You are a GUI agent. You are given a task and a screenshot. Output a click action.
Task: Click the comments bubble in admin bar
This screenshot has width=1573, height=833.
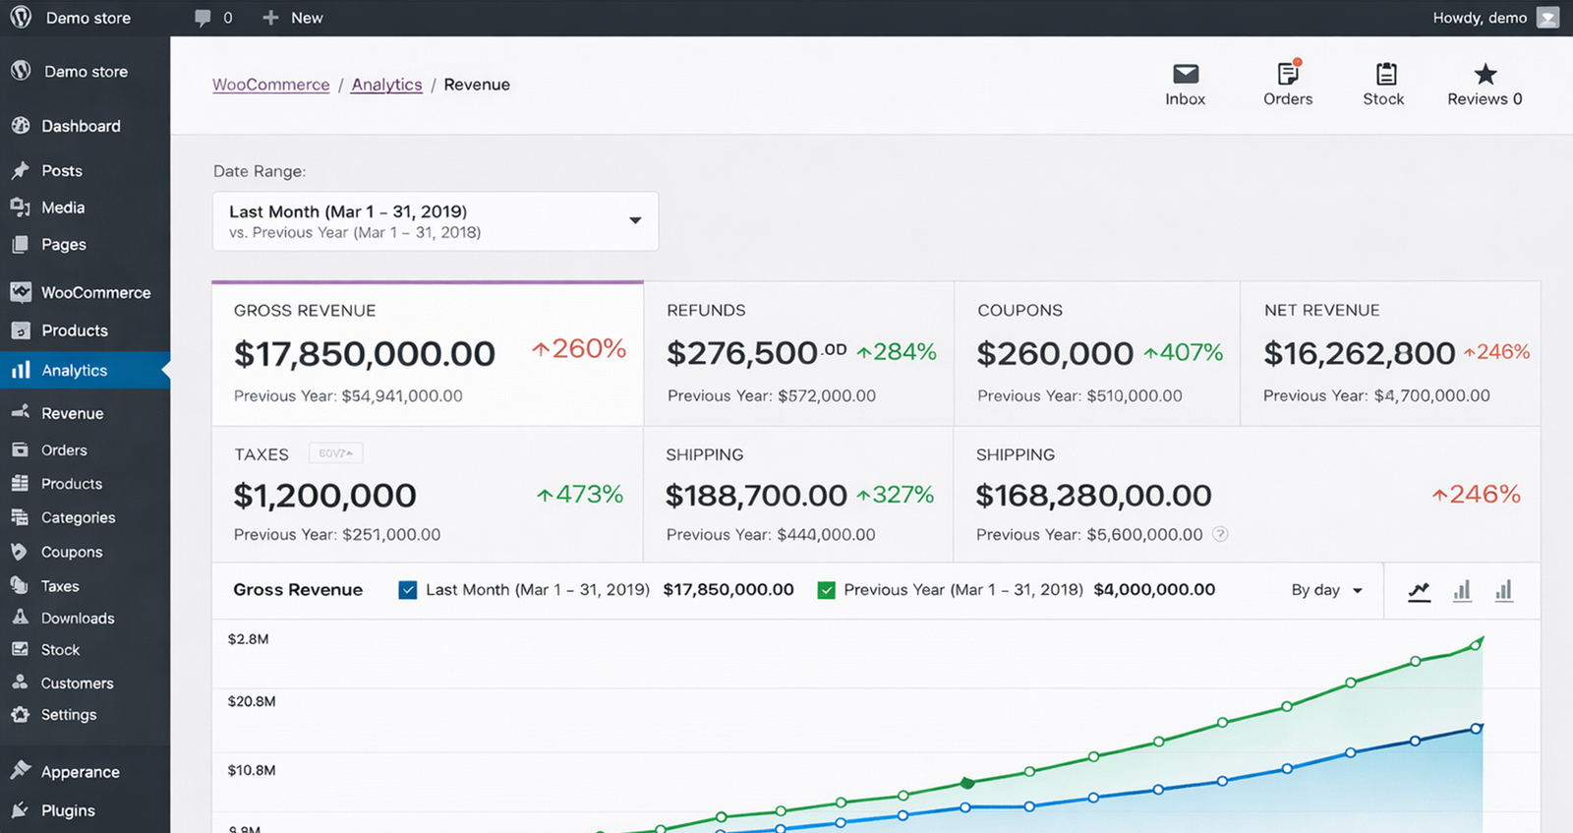pos(203,18)
